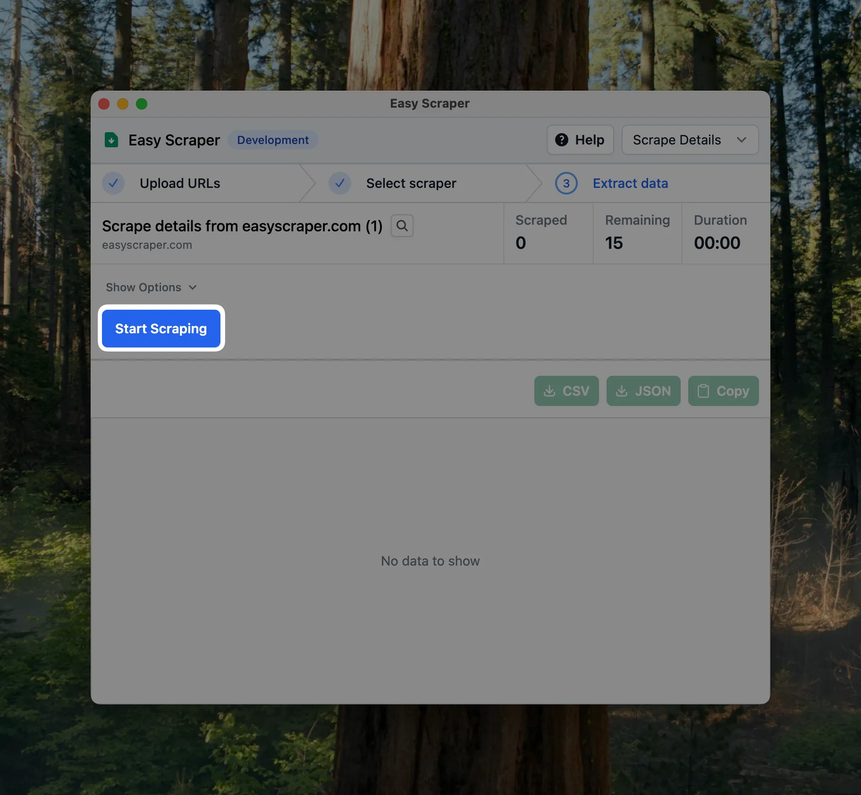The height and width of the screenshot is (795, 861).
Task: Click the Upload URLs checkmark circle
Action: (113, 183)
